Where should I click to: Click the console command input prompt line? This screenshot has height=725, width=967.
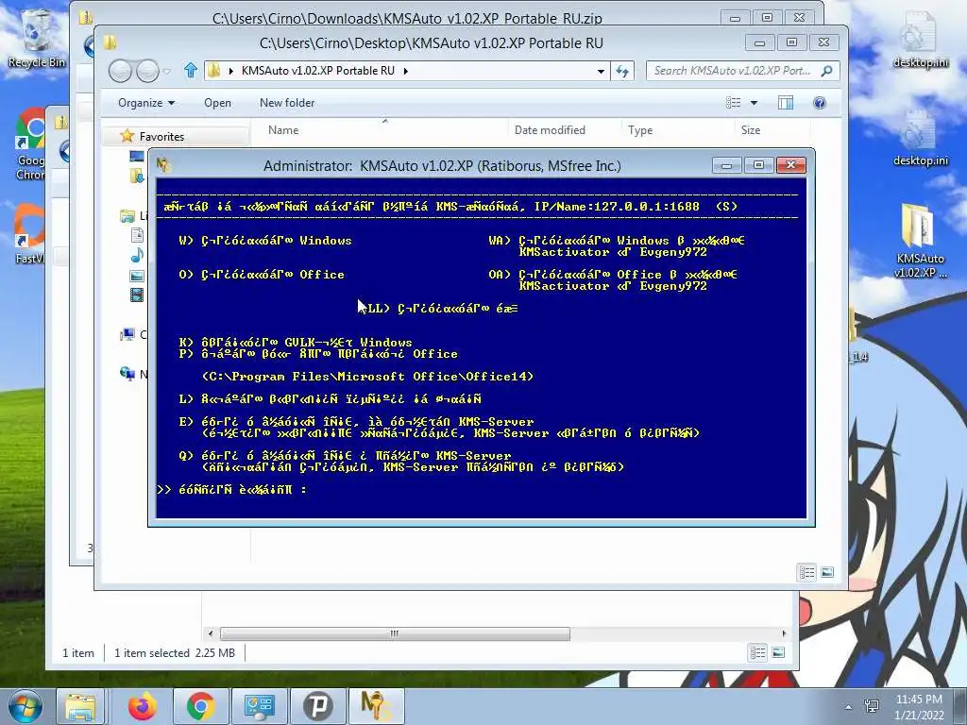click(232, 490)
